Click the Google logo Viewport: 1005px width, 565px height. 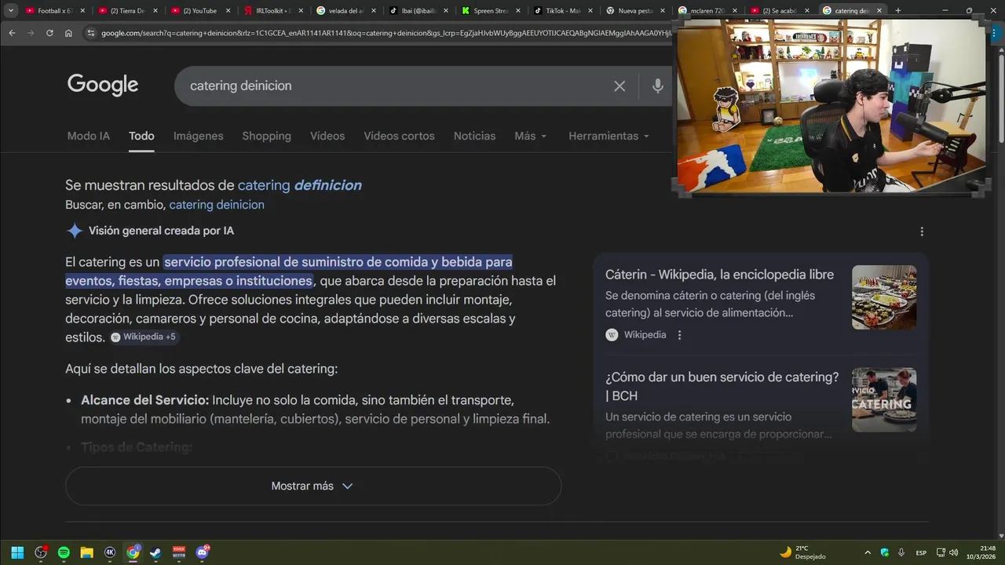click(x=103, y=85)
